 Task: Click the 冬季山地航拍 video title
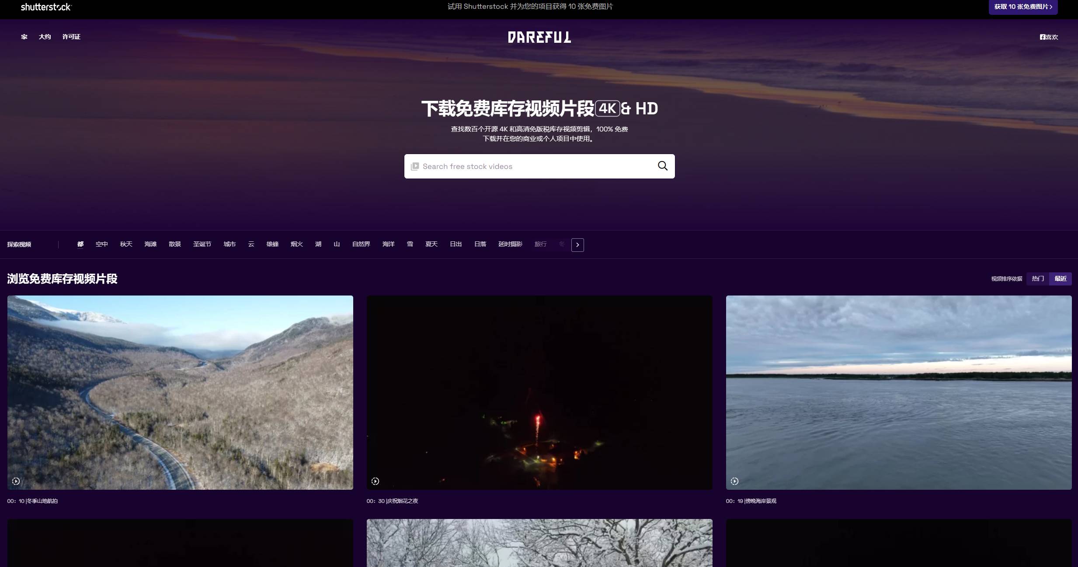pos(42,501)
